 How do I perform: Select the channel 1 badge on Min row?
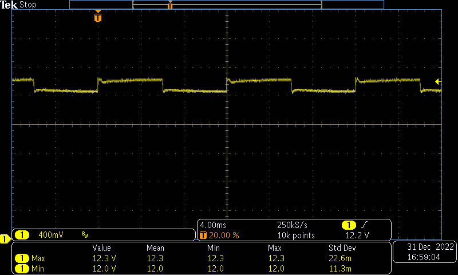point(22,268)
